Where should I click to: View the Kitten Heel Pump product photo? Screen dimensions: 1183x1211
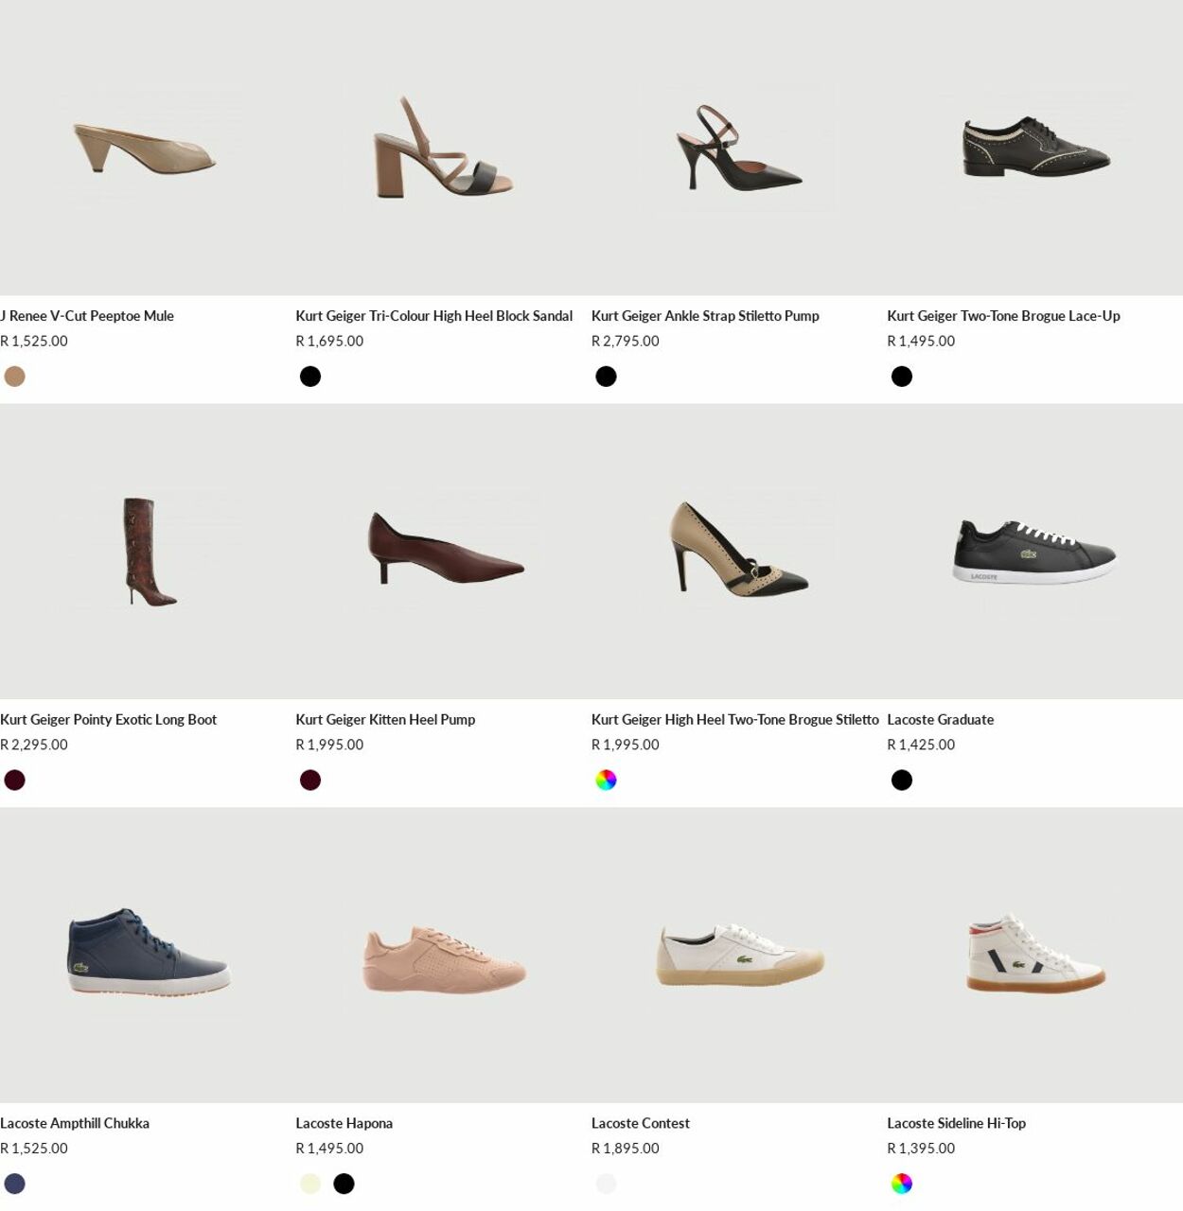coord(443,552)
